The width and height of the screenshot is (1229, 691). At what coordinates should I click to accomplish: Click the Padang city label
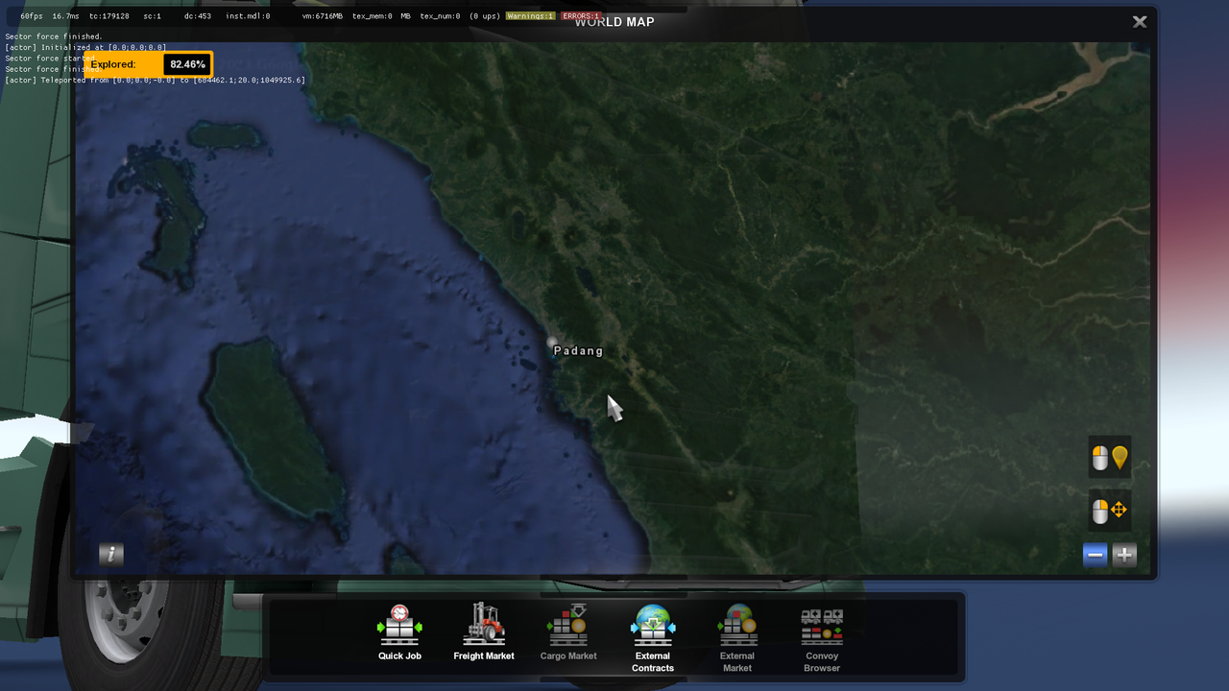pos(579,351)
